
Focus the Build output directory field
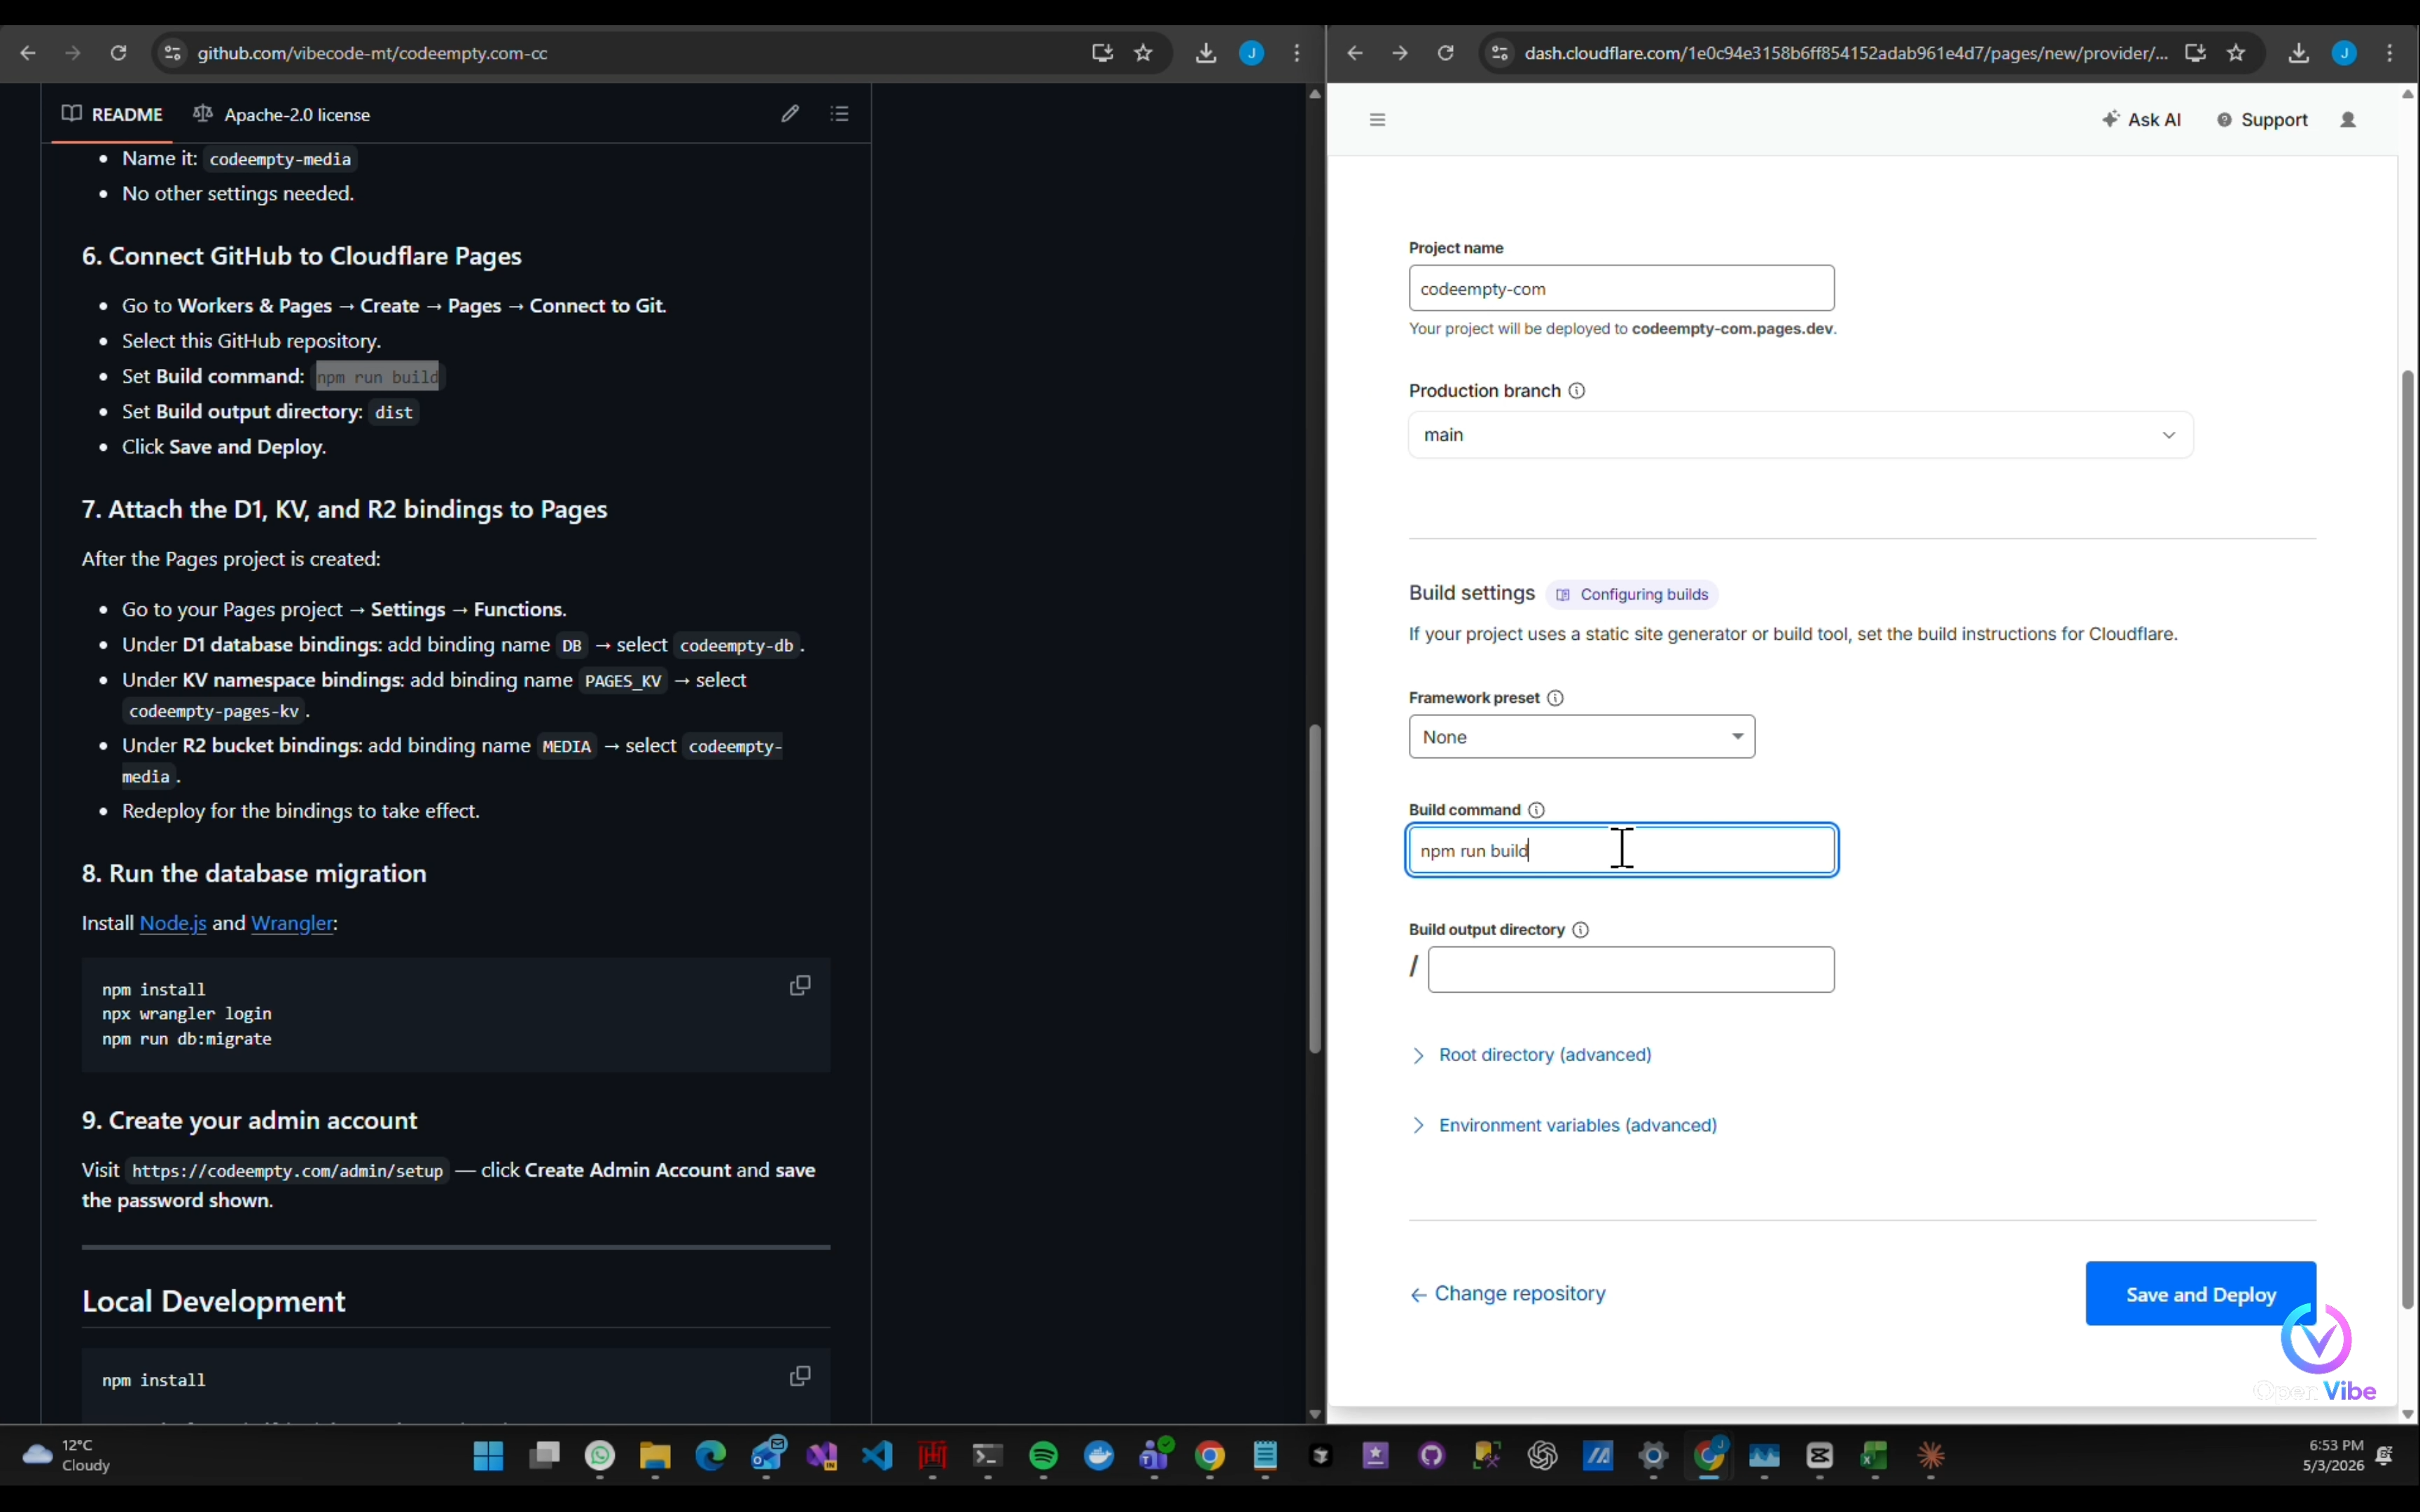(x=1631, y=970)
